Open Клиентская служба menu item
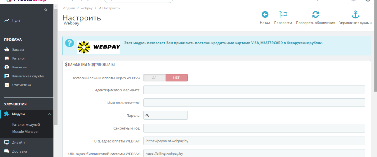 click(x=28, y=76)
